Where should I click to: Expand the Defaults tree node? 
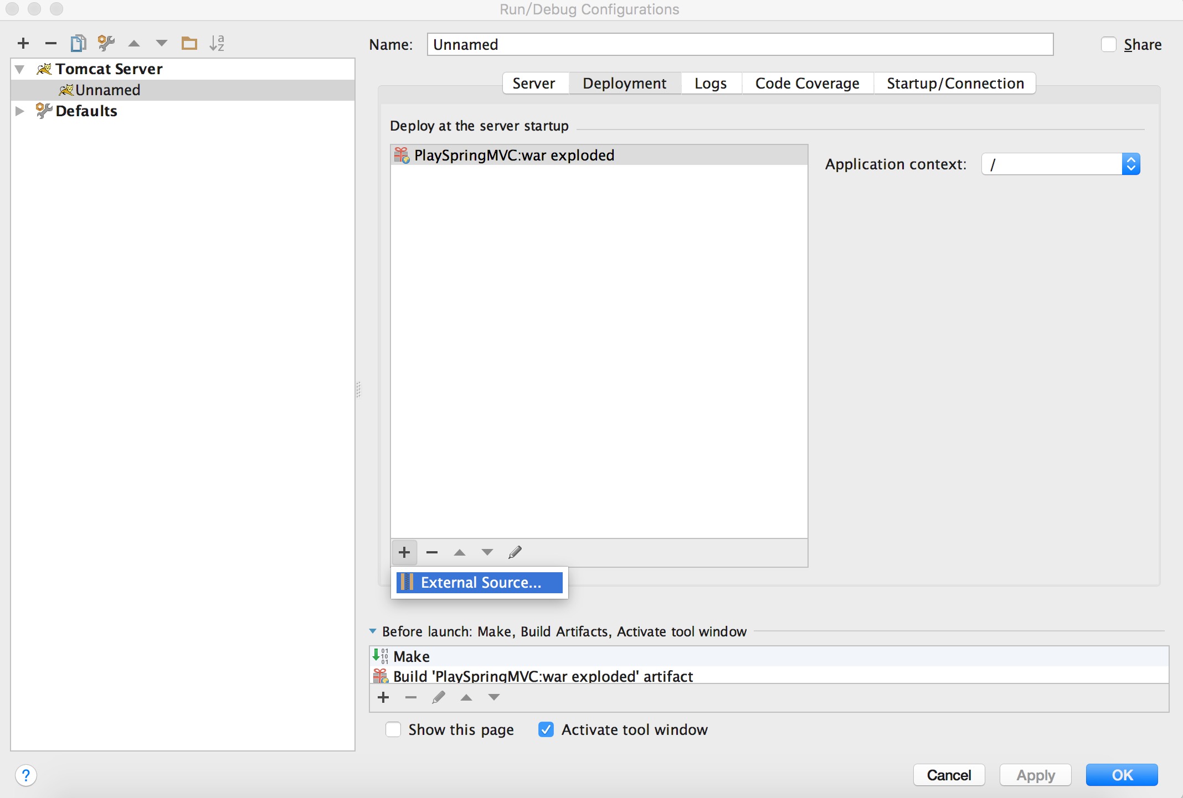20,111
